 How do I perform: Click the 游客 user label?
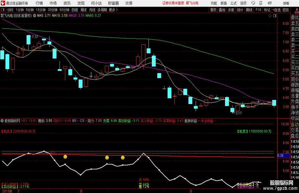tap(286, 3)
